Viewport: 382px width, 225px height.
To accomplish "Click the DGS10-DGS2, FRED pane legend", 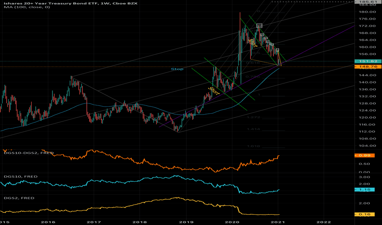I will [x=29, y=153].
